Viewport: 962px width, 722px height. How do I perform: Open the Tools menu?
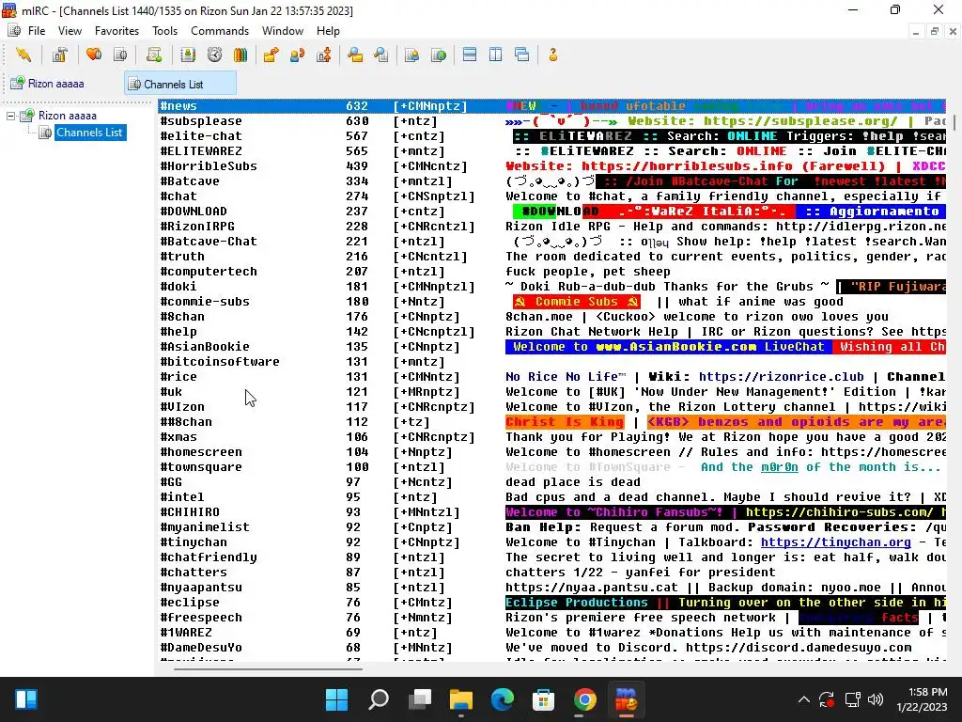[164, 31]
